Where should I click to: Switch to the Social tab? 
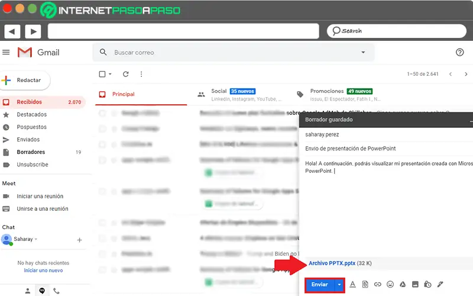point(240,95)
